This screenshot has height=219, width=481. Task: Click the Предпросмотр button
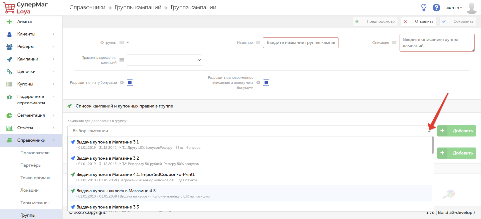tap(376, 21)
